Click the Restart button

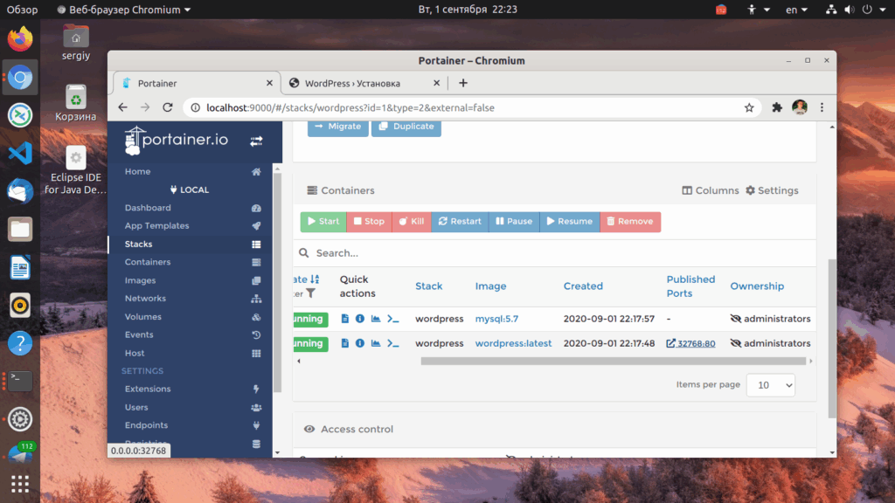click(460, 221)
